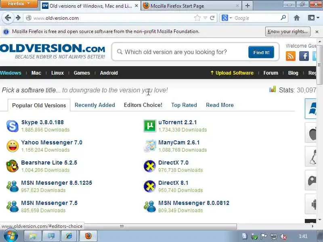Click the horizontal scrollbar thumb
The width and height of the screenshot is (323, 242).
click(160, 226)
